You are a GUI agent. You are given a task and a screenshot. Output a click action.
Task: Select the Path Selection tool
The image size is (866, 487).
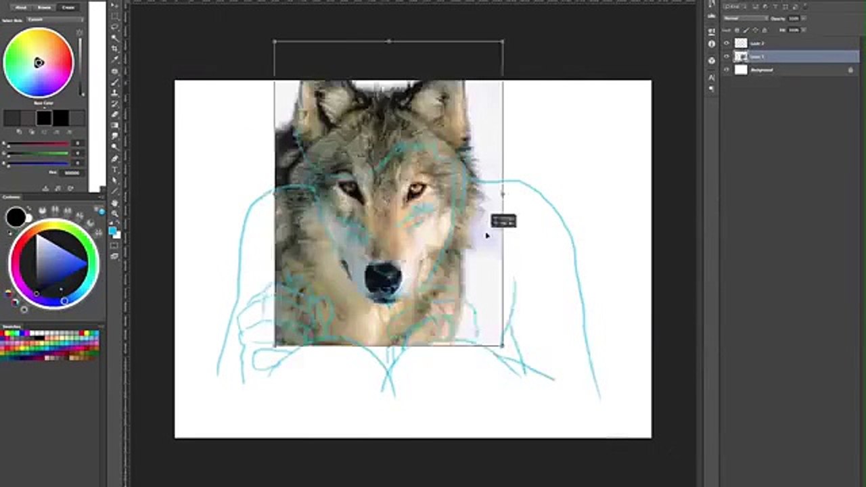(115, 181)
